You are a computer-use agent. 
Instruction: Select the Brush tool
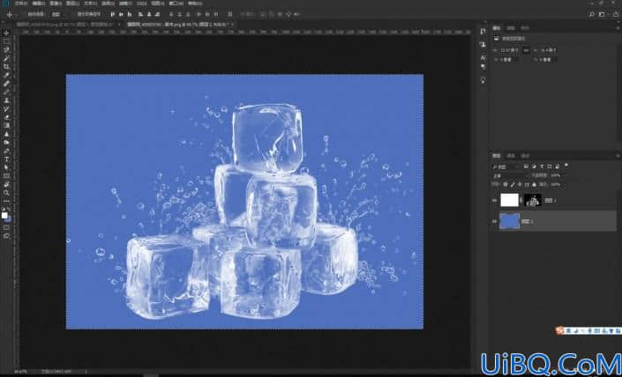tap(6, 92)
